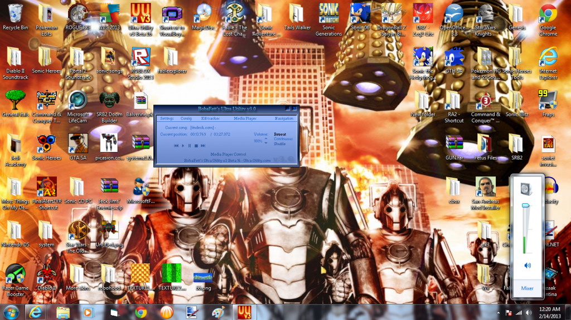
Task: Switch to Paint on the taskbar
Action: pyautogui.click(x=218, y=312)
